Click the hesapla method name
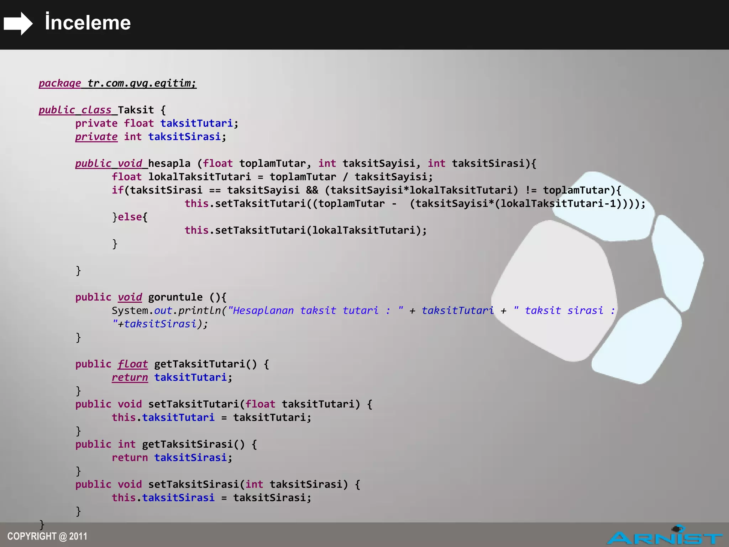The height and width of the screenshot is (547, 729). pyautogui.click(x=169, y=163)
